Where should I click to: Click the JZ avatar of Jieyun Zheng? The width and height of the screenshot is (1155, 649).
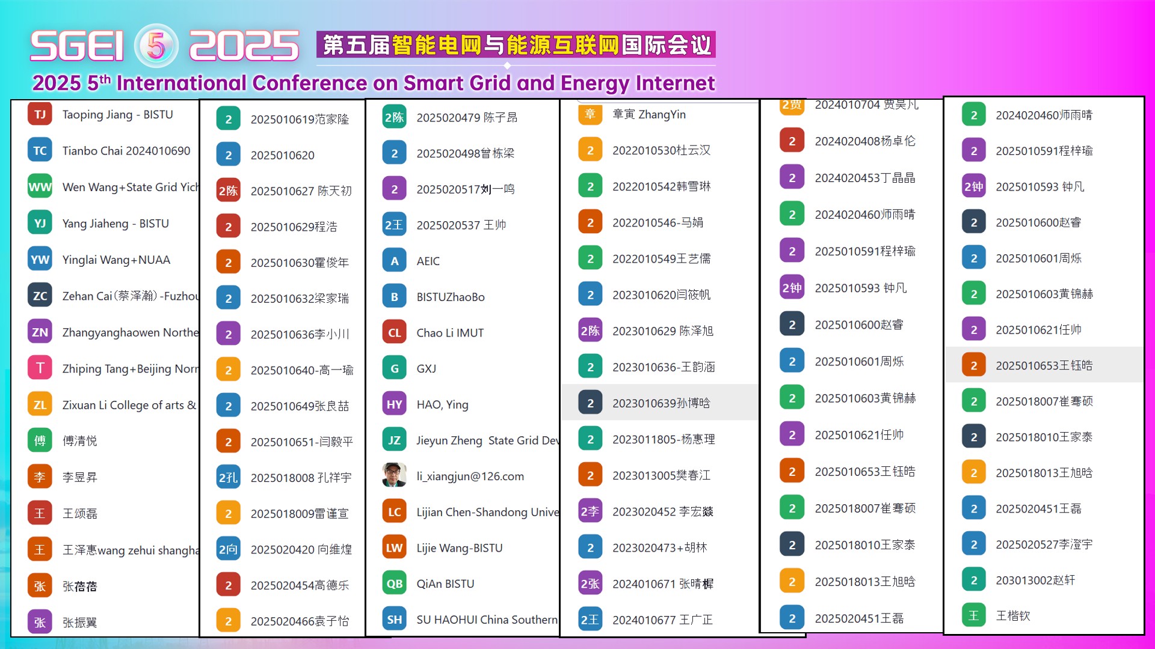tap(393, 440)
